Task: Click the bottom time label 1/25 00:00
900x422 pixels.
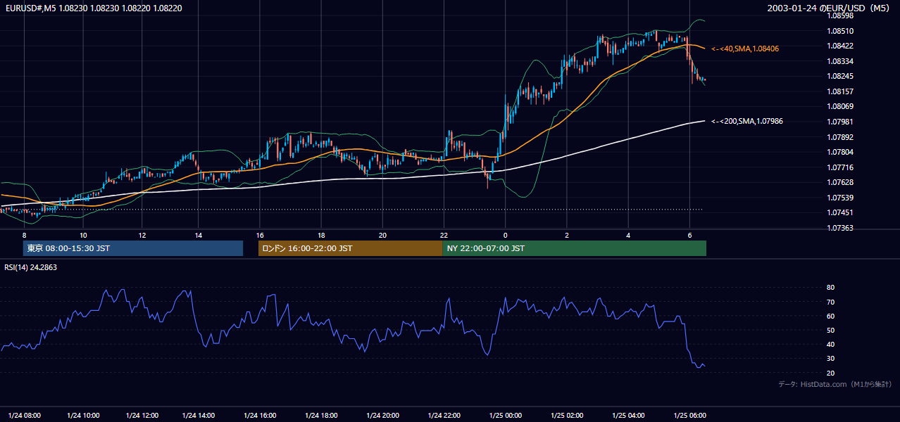Action: [505, 415]
